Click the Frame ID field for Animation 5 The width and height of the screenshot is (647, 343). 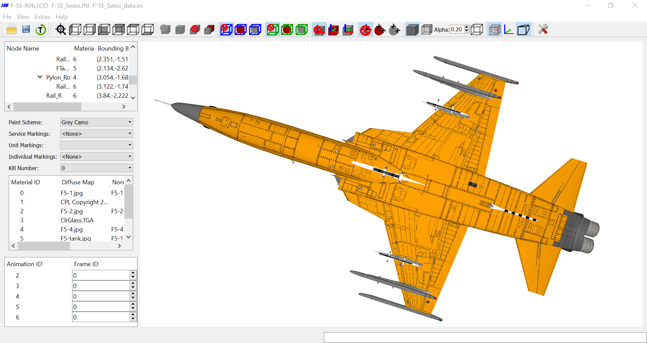pos(101,307)
